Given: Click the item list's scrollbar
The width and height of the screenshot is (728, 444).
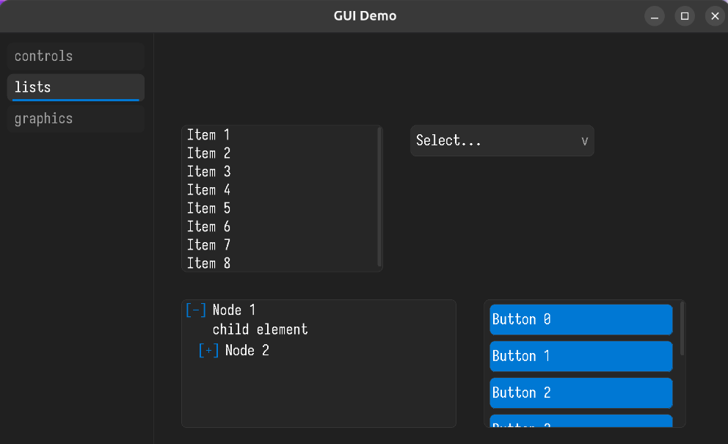Looking at the screenshot, I should [379, 197].
